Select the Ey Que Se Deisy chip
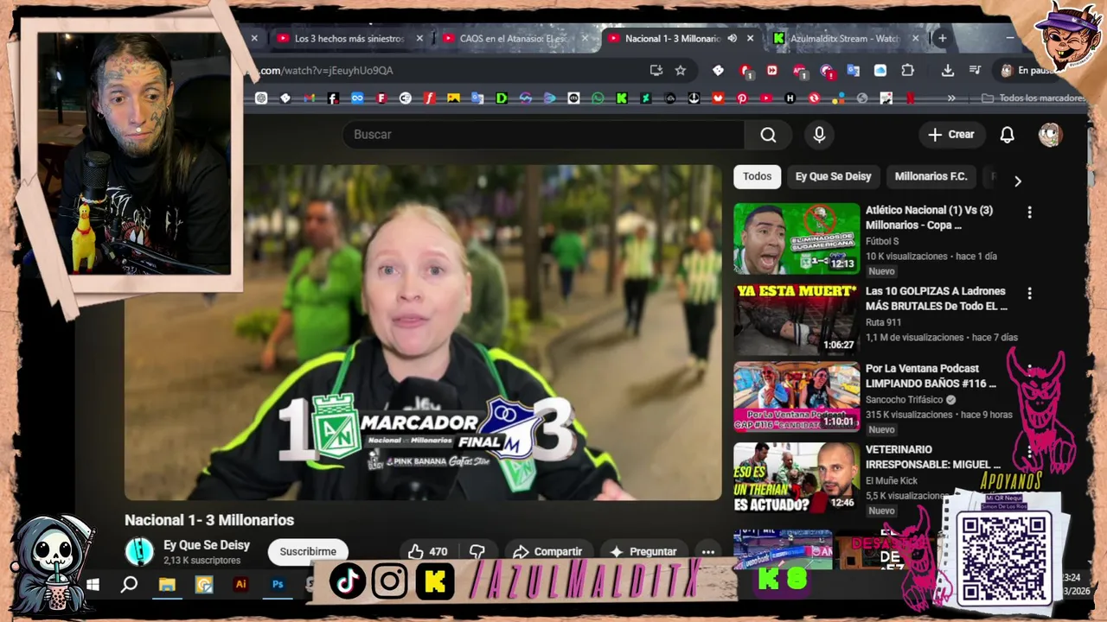The width and height of the screenshot is (1107, 622). (x=833, y=176)
